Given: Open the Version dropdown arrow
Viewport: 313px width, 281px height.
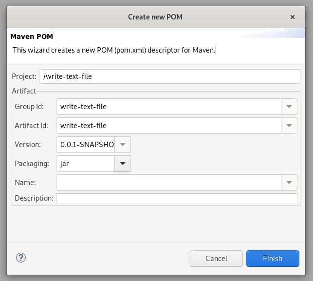Looking at the screenshot, I should coord(123,145).
